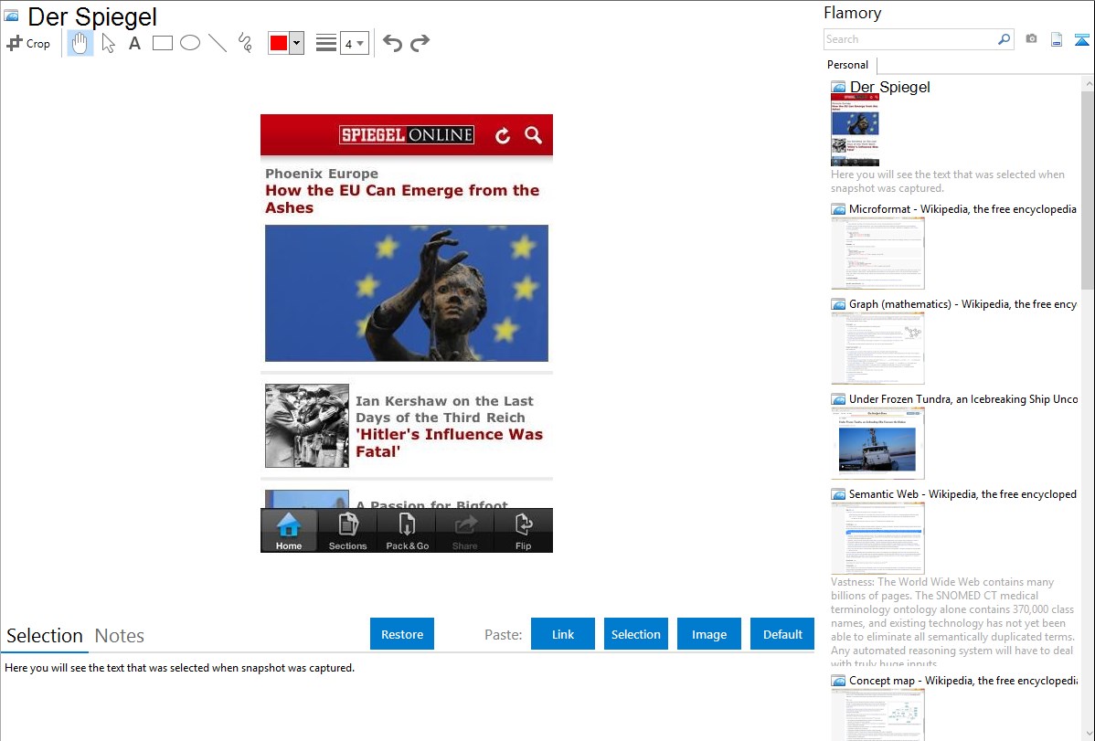Open the Personal tab
Viewport: 1095px width, 741px height.
click(x=848, y=65)
